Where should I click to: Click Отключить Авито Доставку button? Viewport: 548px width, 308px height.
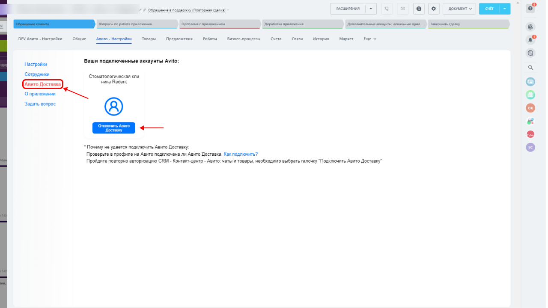(113, 128)
